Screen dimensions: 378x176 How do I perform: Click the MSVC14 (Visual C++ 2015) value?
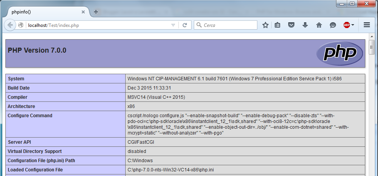click(156, 97)
